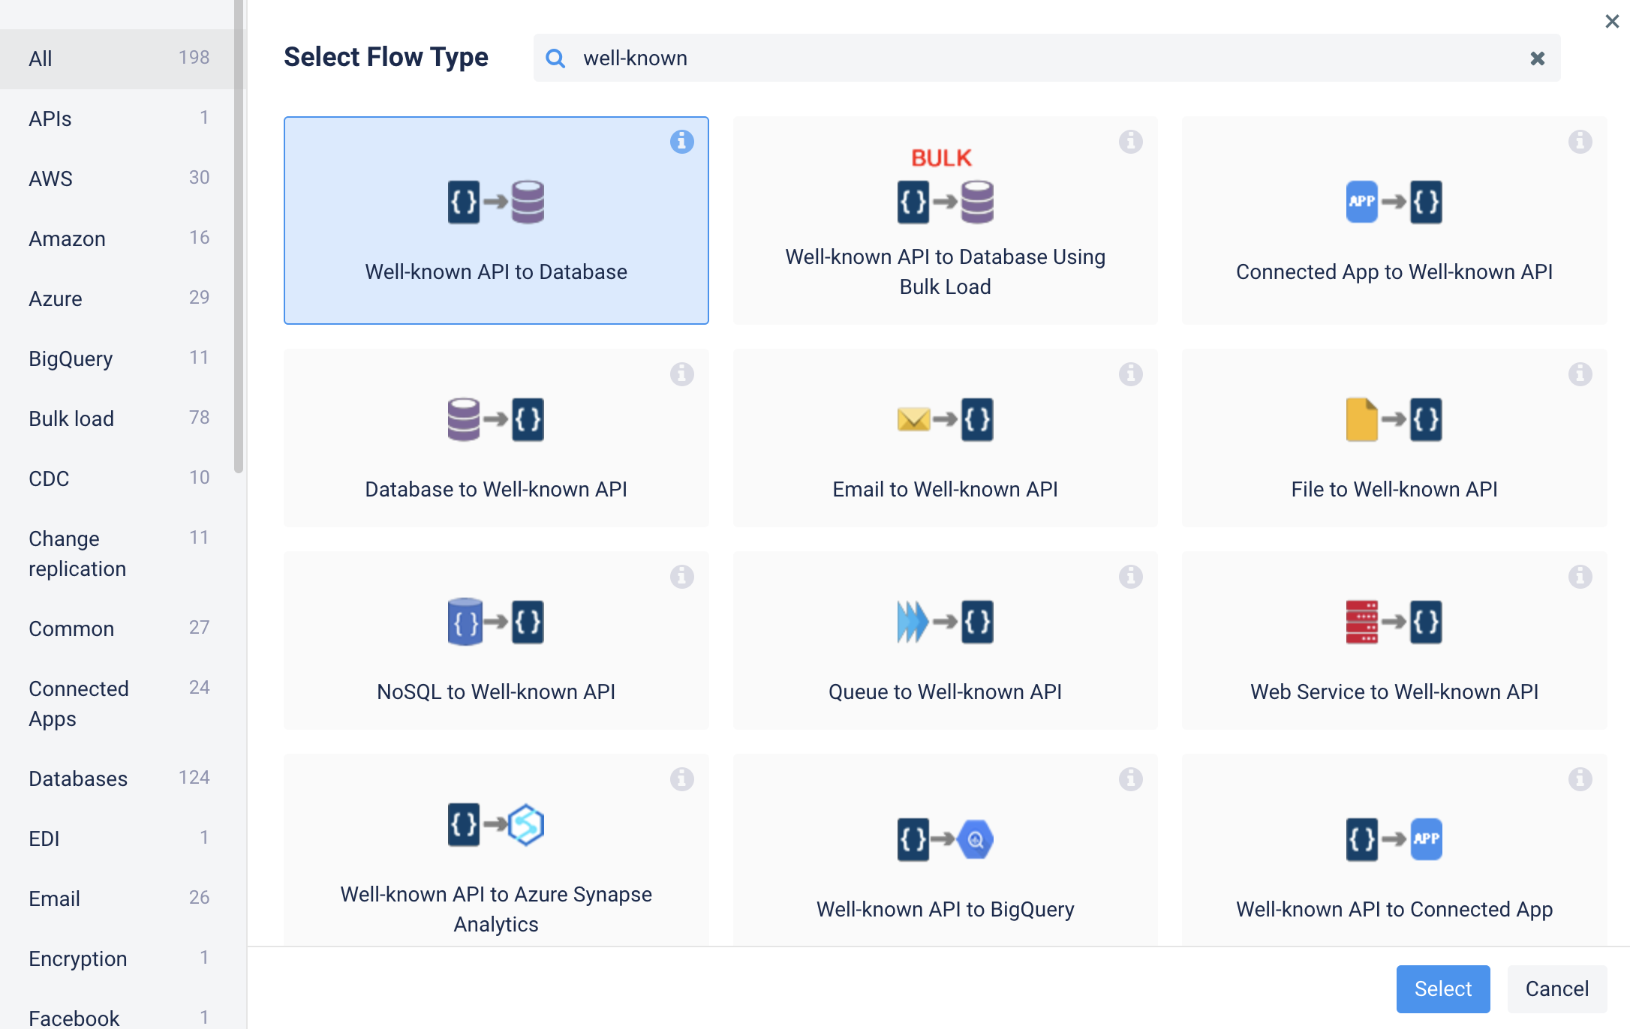Open info for Queue to Well-known API

1130,576
